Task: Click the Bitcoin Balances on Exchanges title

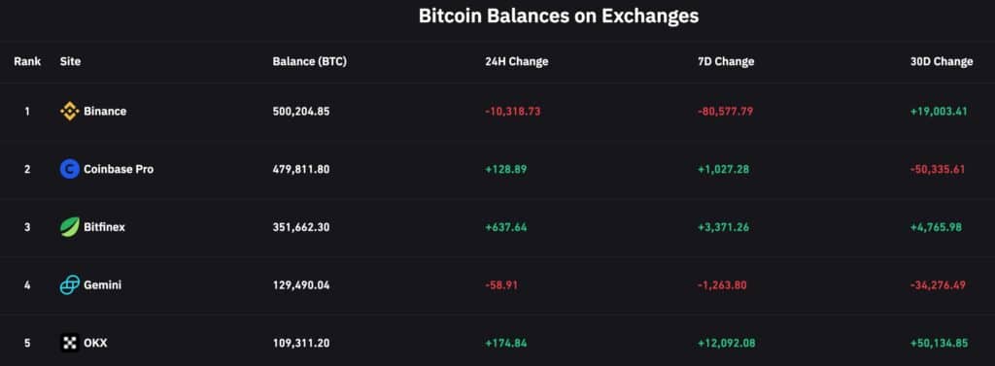Action: point(559,16)
